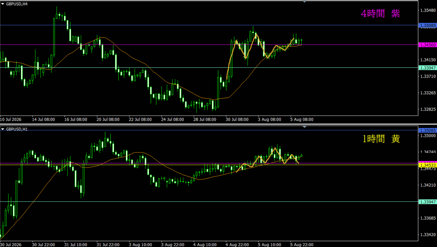
Task: Click the chart shift marker on the H4 chart
Action: tap(304, 2)
